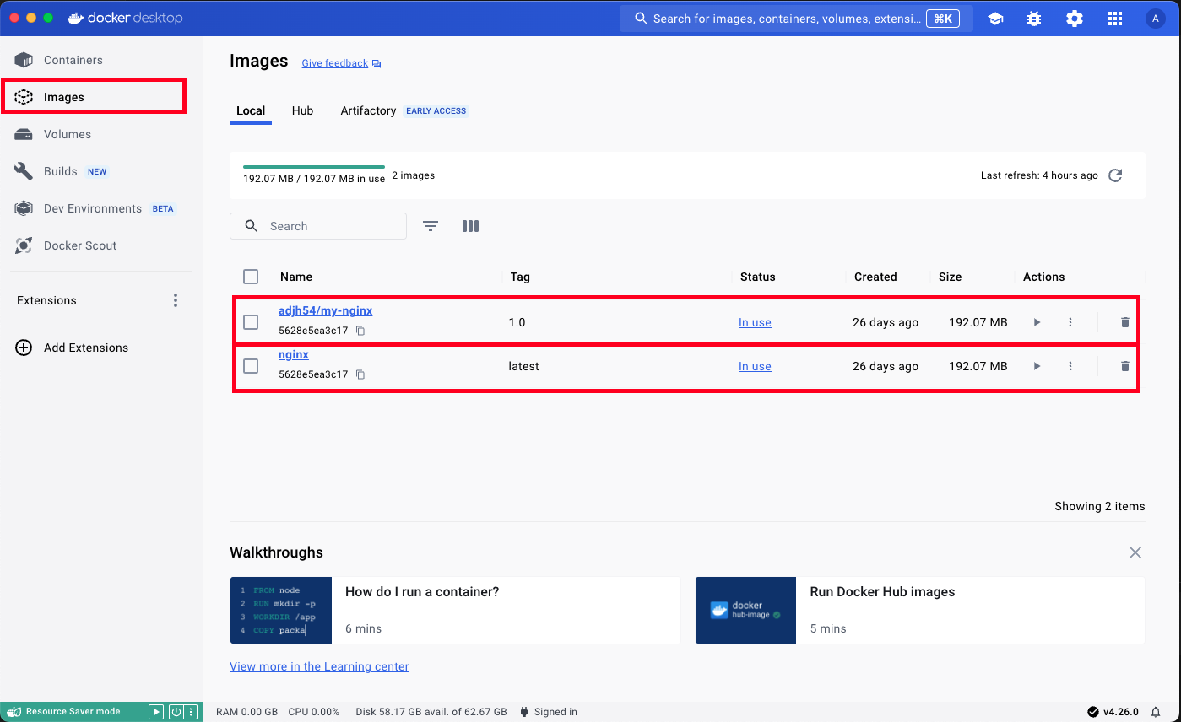Run the adjh54/my-nginx image
This screenshot has height=722, width=1181.
1037,322
